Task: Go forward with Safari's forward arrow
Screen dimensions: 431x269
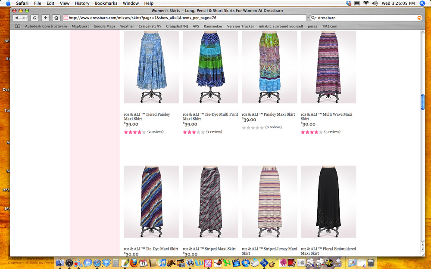Action: (24, 18)
